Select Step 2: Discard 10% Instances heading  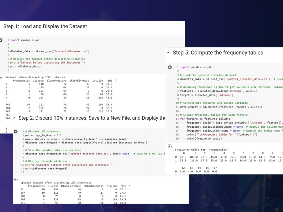[92, 118]
